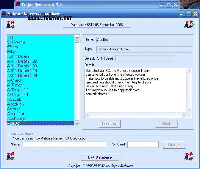Click the Exit Database button
This screenshot has width=200, height=169.
(x=100, y=157)
